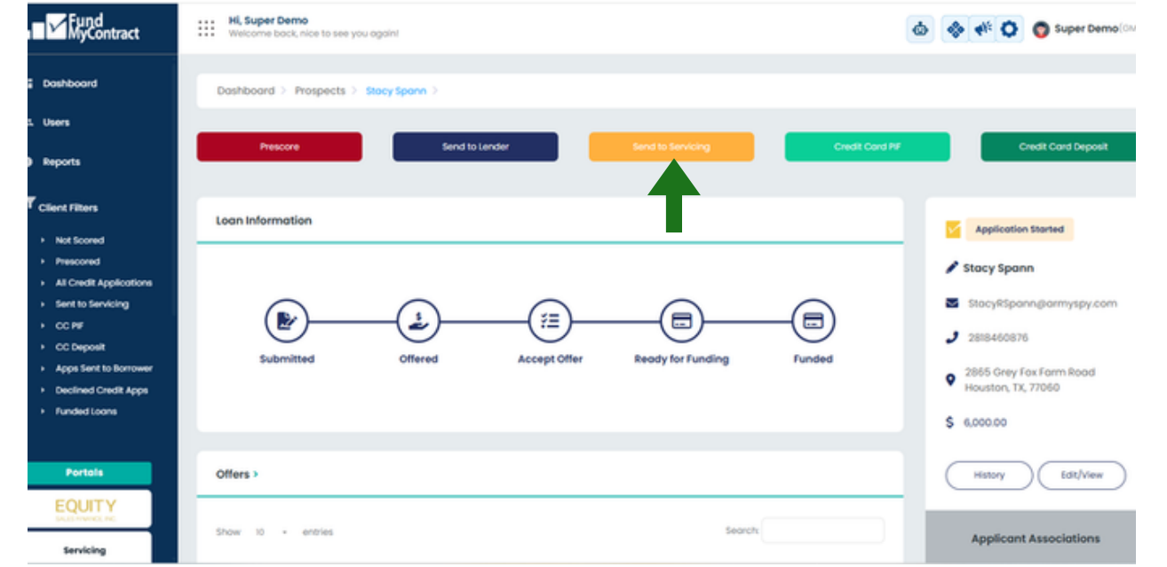Open the apps grid menu icon
The image size is (1167, 567).
pos(206,28)
